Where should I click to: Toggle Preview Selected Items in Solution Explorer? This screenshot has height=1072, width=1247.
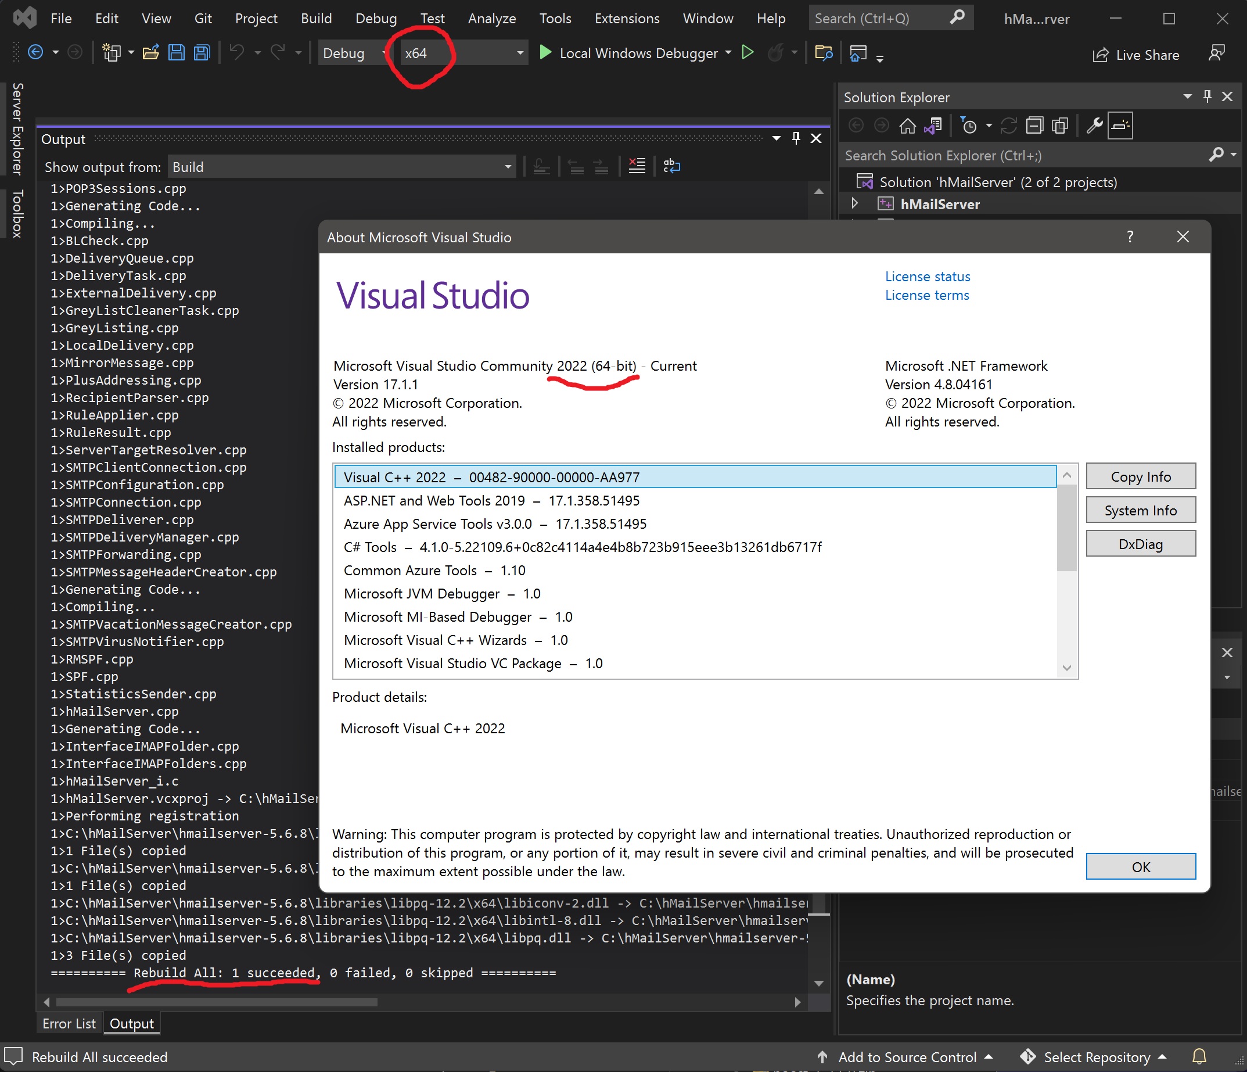(1059, 126)
